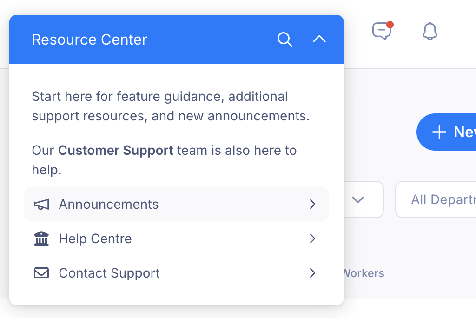Image resolution: width=476 pixels, height=318 pixels.
Task: Open the Announcements menu item
Action: tap(177, 204)
